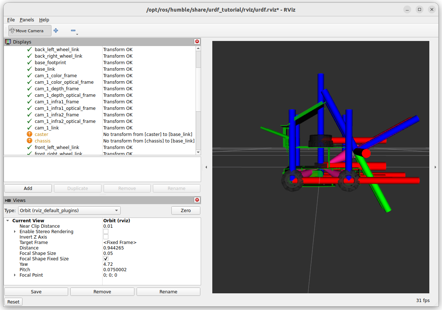Collapse the left side panel arrow
The width and height of the screenshot is (442, 310).
pos(206,167)
